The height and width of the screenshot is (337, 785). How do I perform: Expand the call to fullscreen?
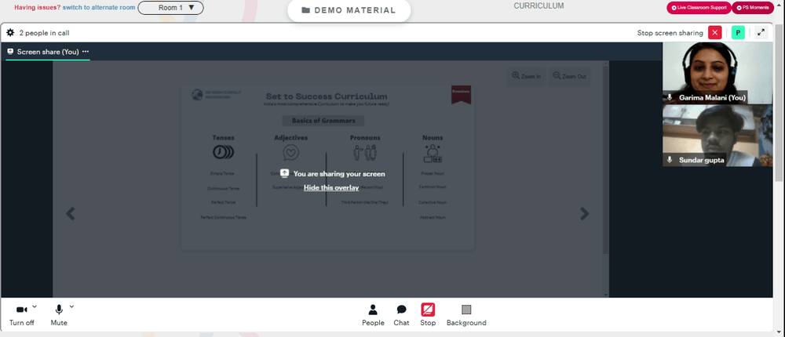click(761, 33)
